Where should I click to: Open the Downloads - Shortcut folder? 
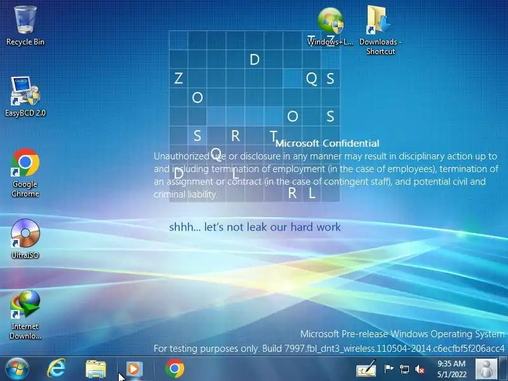pos(380,30)
